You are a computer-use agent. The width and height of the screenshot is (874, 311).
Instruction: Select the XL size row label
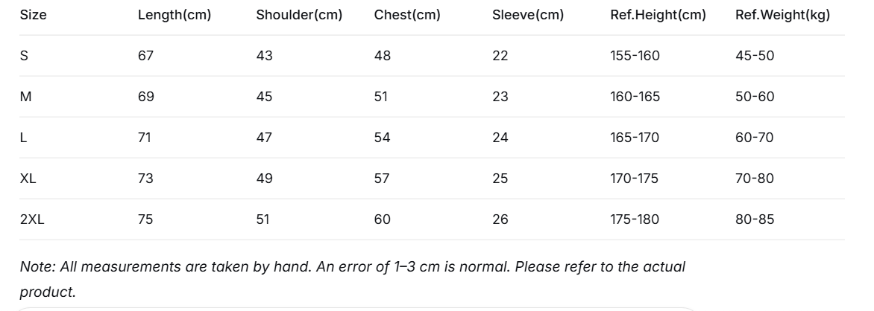[28, 179]
